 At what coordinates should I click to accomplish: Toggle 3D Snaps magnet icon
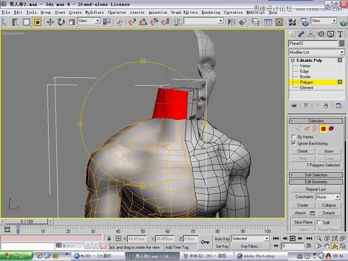(132, 22)
